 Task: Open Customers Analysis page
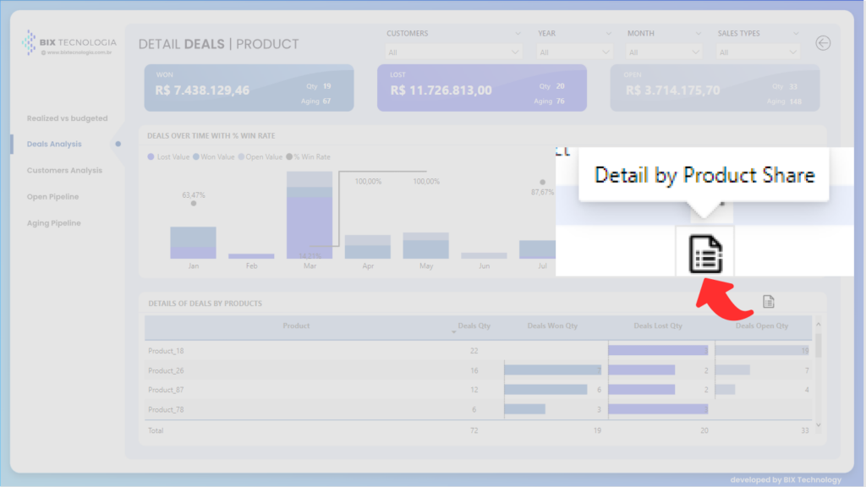click(x=64, y=170)
